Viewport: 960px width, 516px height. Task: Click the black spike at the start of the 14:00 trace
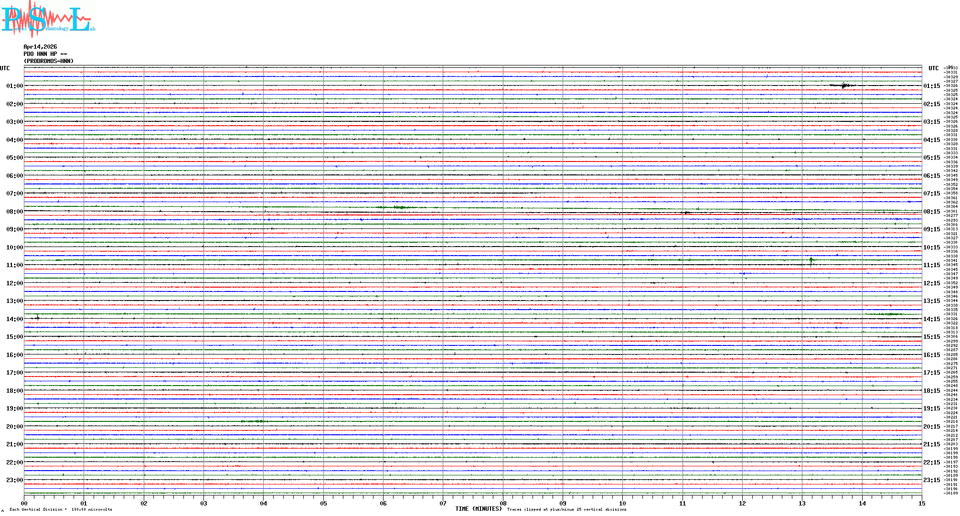[38, 317]
